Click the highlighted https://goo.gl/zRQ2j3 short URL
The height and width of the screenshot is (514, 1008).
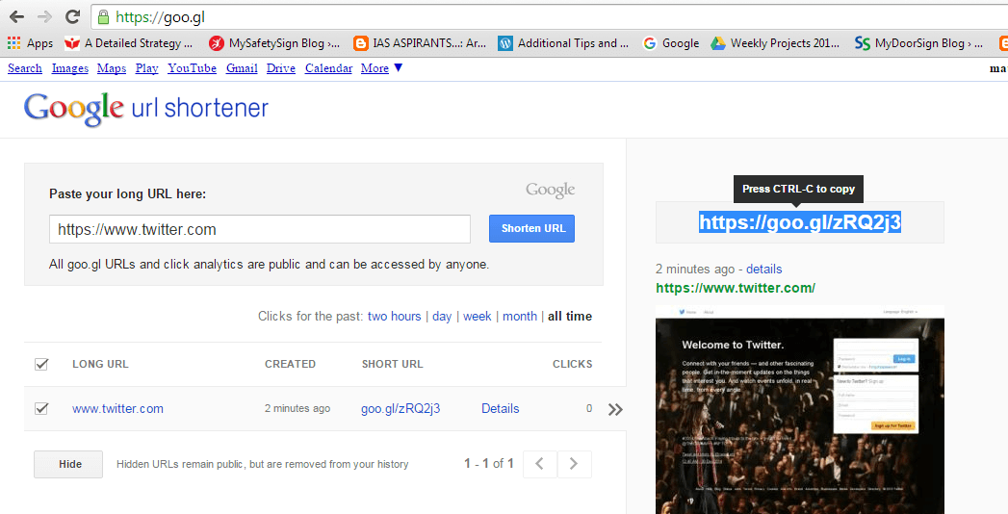[x=800, y=222]
